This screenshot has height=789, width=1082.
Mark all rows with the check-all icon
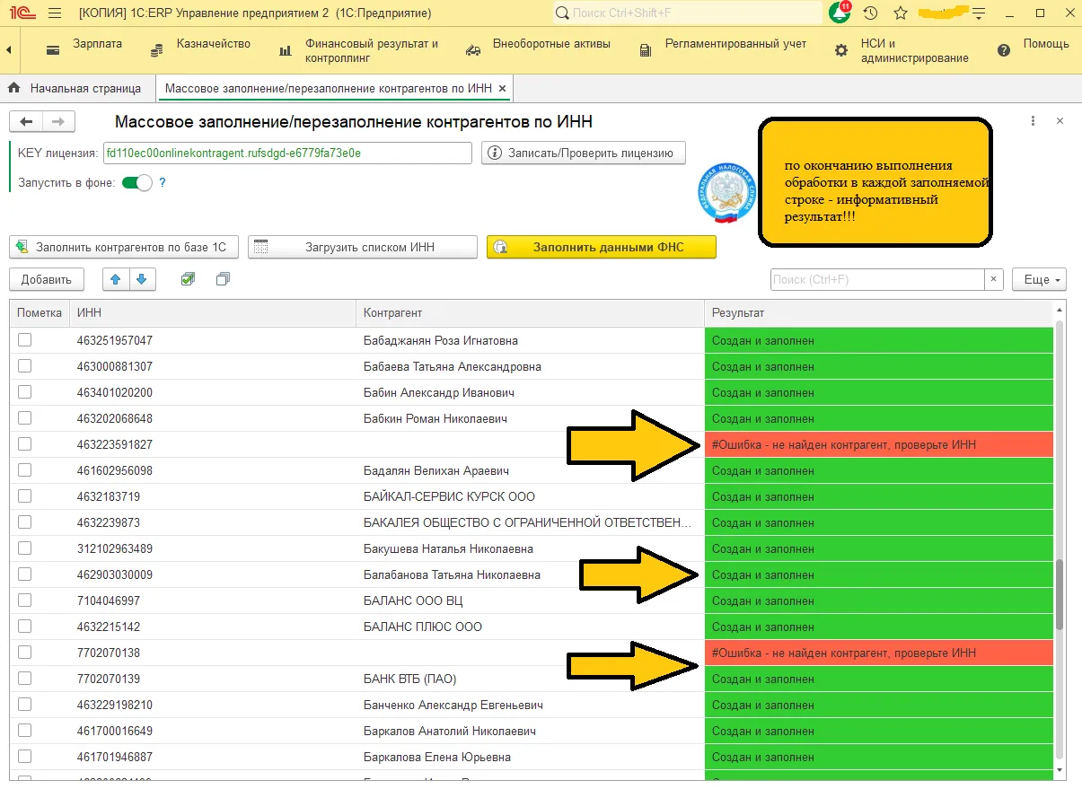coord(188,279)
